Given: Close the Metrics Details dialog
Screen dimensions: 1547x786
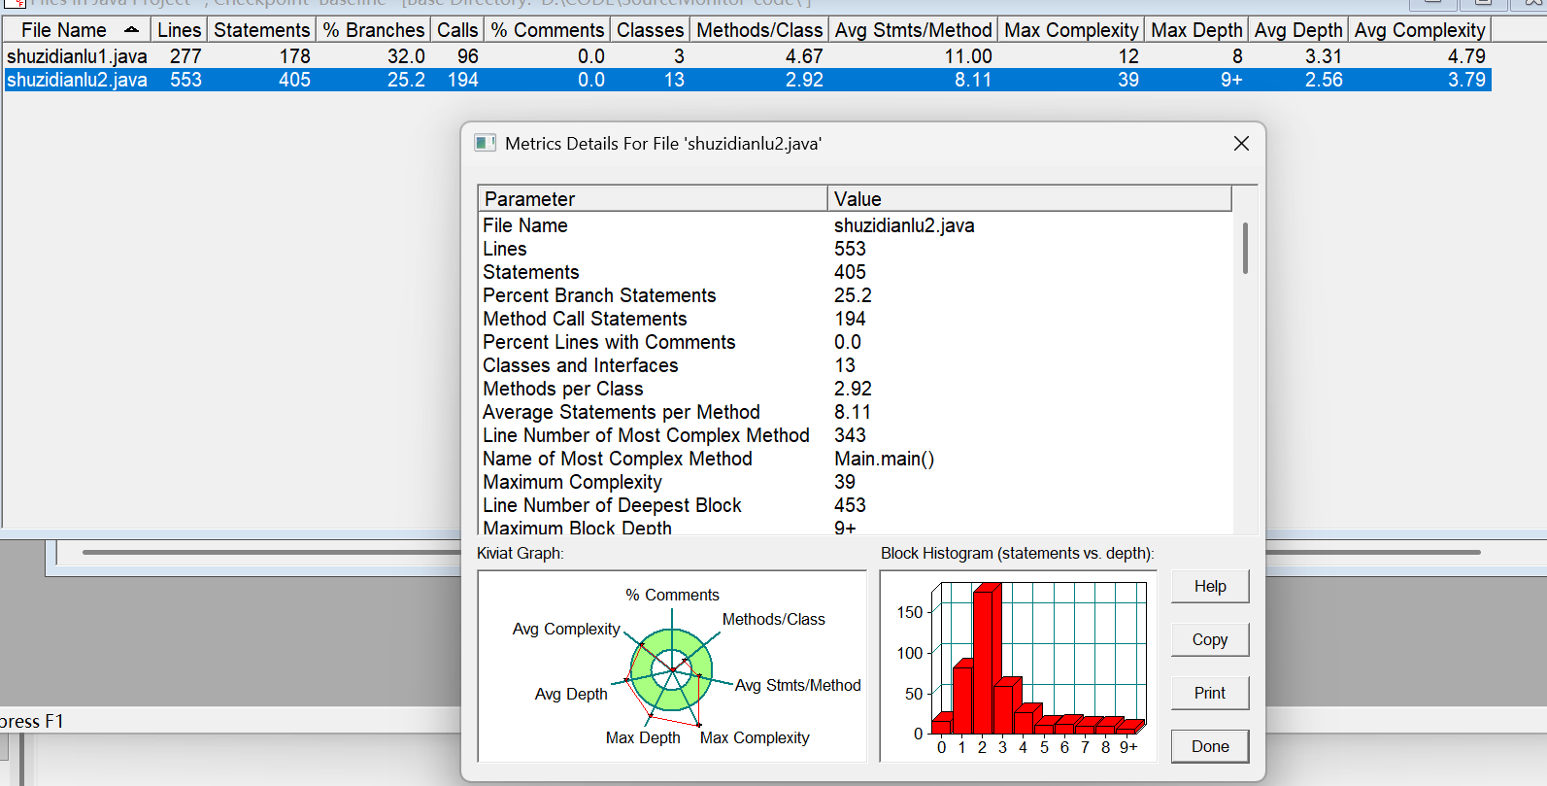Looking at the screenshot, I should pos(1241,144).
